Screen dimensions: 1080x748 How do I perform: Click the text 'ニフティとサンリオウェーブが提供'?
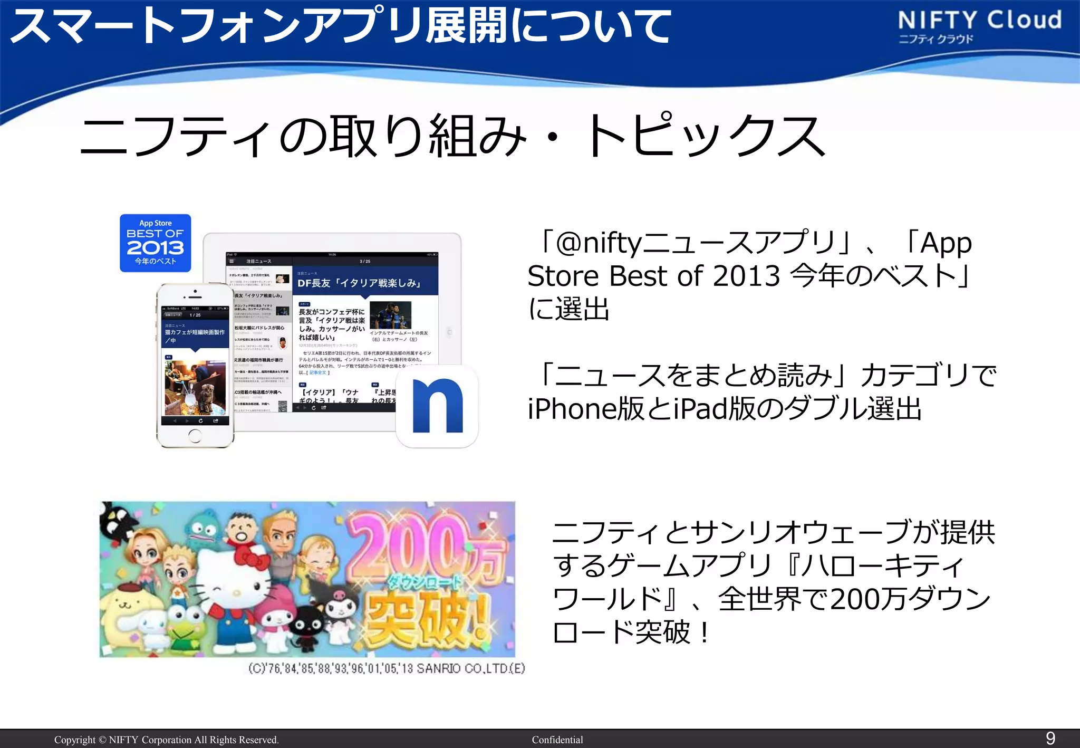tap(774, 532)
